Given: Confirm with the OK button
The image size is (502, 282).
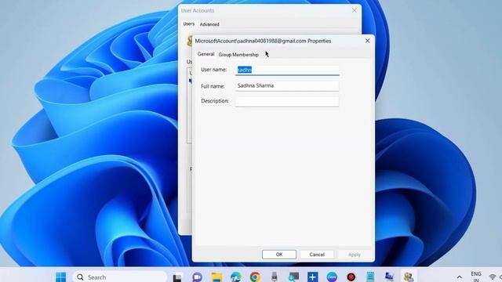Looking at the screenshot, I should point(279,255).
